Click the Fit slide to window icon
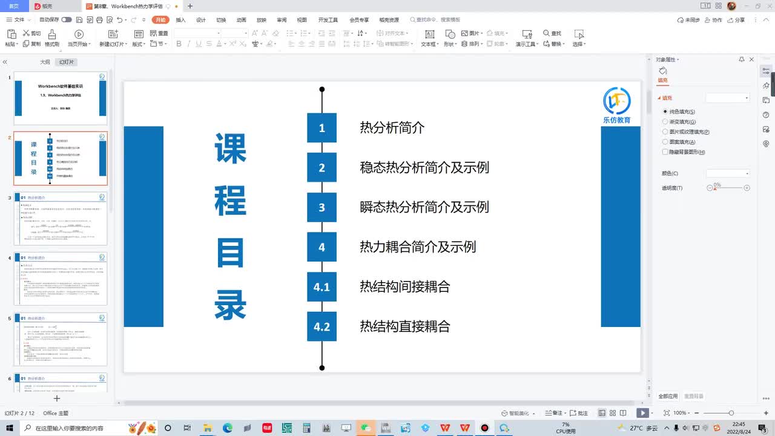This screenshot has height=436, width=775. pyautogui.click(x=667, y=413)
